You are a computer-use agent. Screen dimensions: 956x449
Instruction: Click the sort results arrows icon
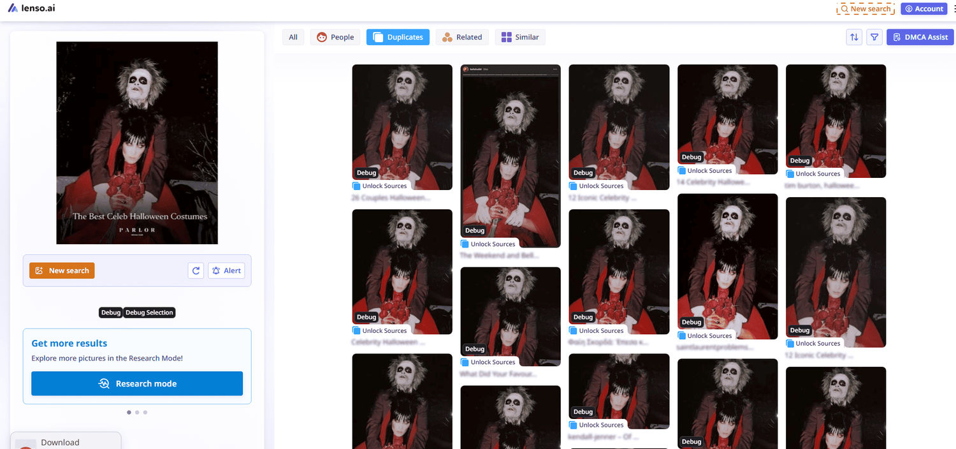[854, 37]
